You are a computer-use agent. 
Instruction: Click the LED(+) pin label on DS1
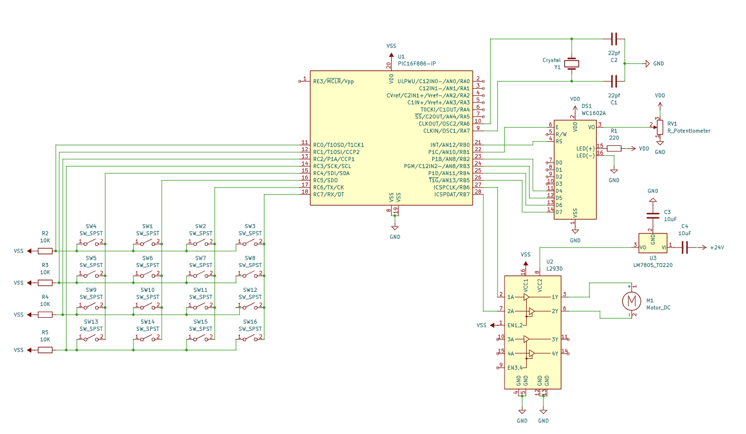586,148
